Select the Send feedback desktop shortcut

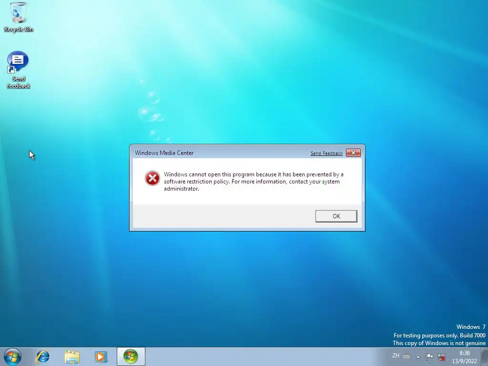click(19, 70)
